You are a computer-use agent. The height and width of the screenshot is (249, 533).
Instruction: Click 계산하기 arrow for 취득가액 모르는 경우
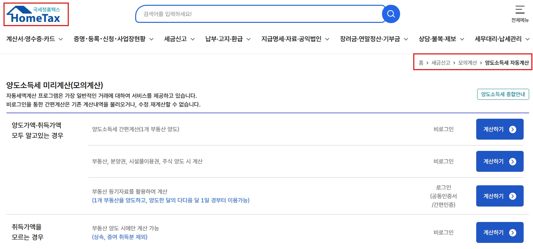coord(513,233)
